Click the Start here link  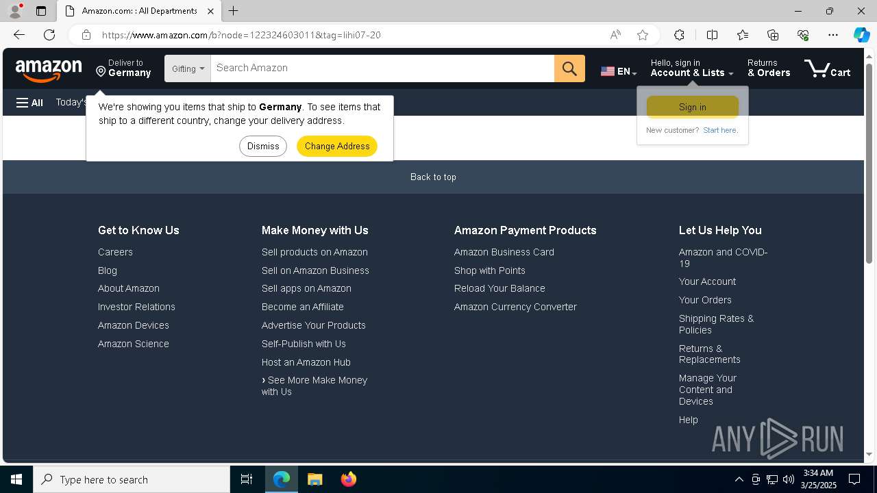(720, 130)
